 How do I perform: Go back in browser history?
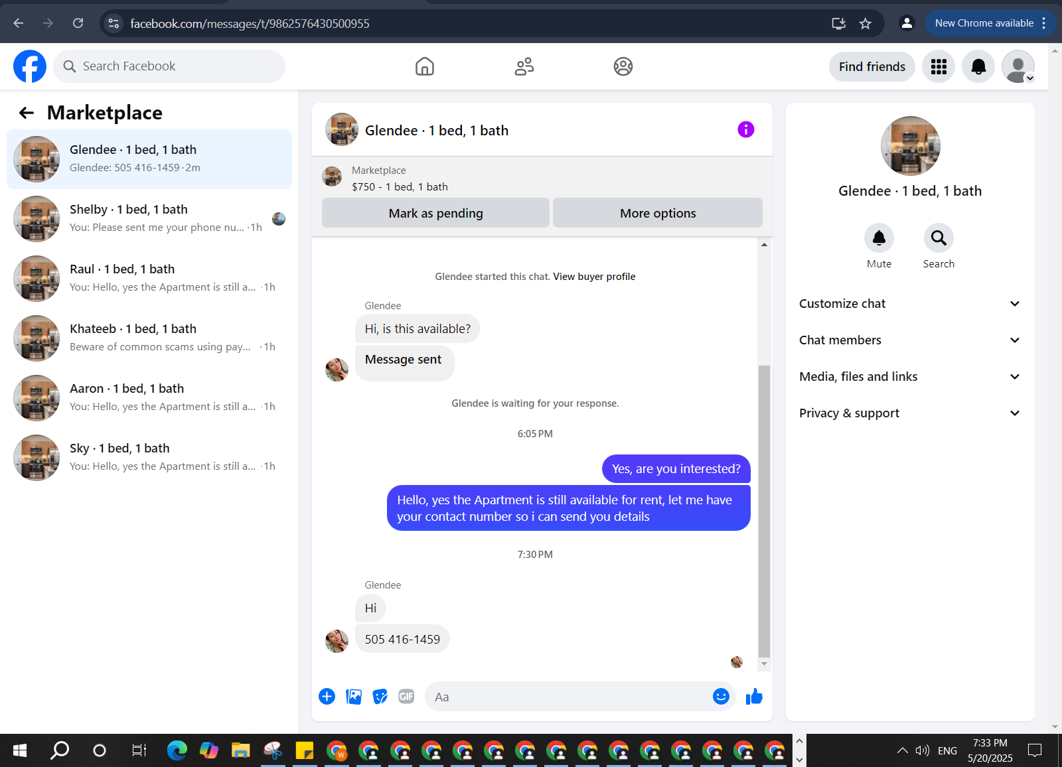click(19, 23)
